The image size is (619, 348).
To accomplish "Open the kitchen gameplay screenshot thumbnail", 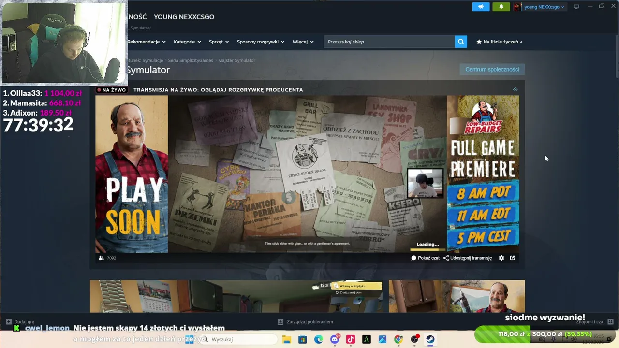I will [236, 296].
